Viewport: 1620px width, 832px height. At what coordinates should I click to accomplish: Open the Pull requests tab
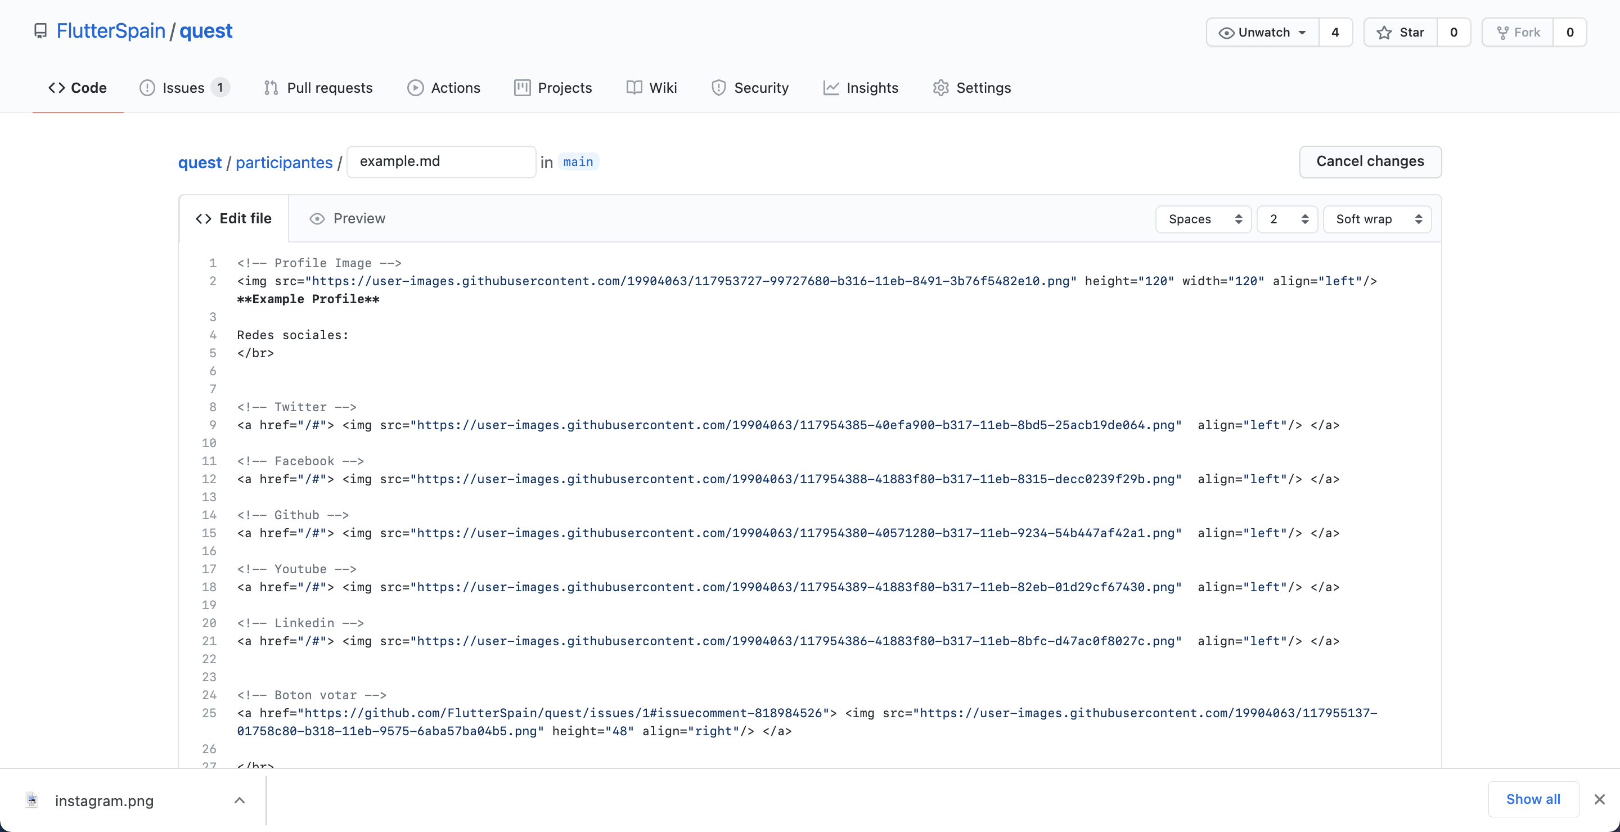pyautogui.click(x=318, y=88)
